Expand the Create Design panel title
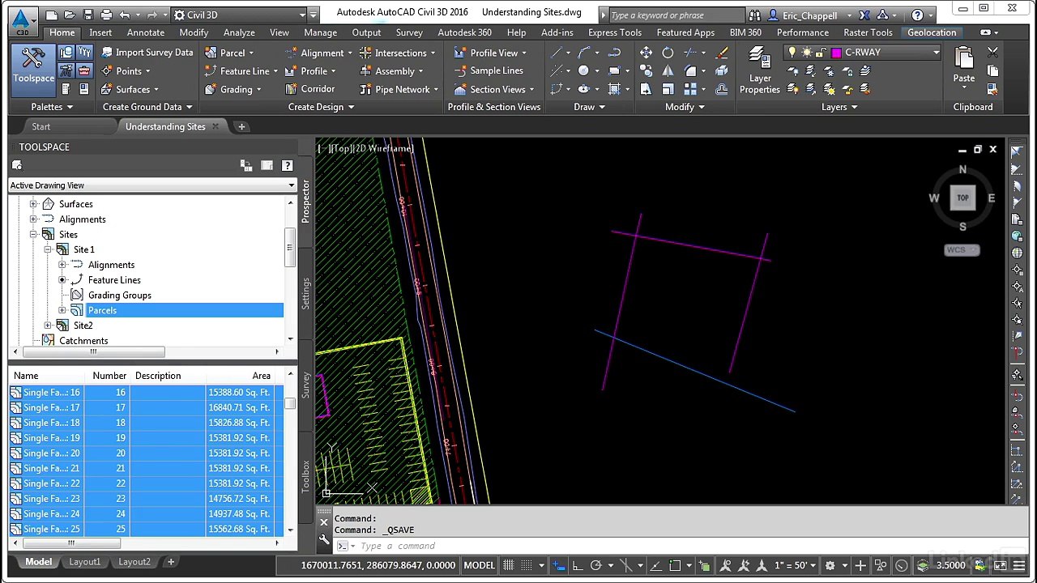1037x583 pixels. pos(322,107)
